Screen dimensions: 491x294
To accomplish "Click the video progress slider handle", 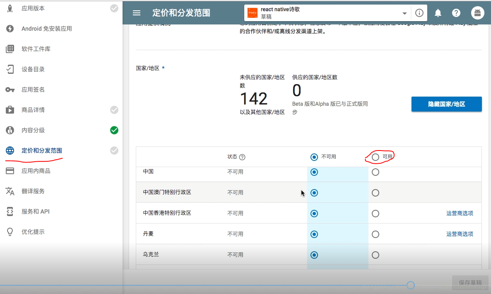I will point(411,285).
